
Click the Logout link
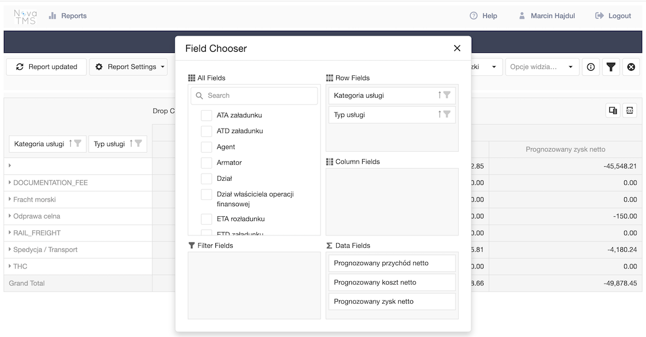coord(613,16)
